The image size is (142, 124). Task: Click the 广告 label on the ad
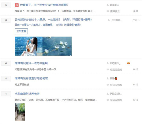135,20
